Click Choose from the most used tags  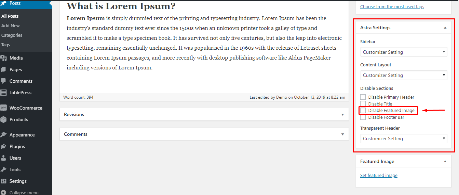tap(392, 6)
